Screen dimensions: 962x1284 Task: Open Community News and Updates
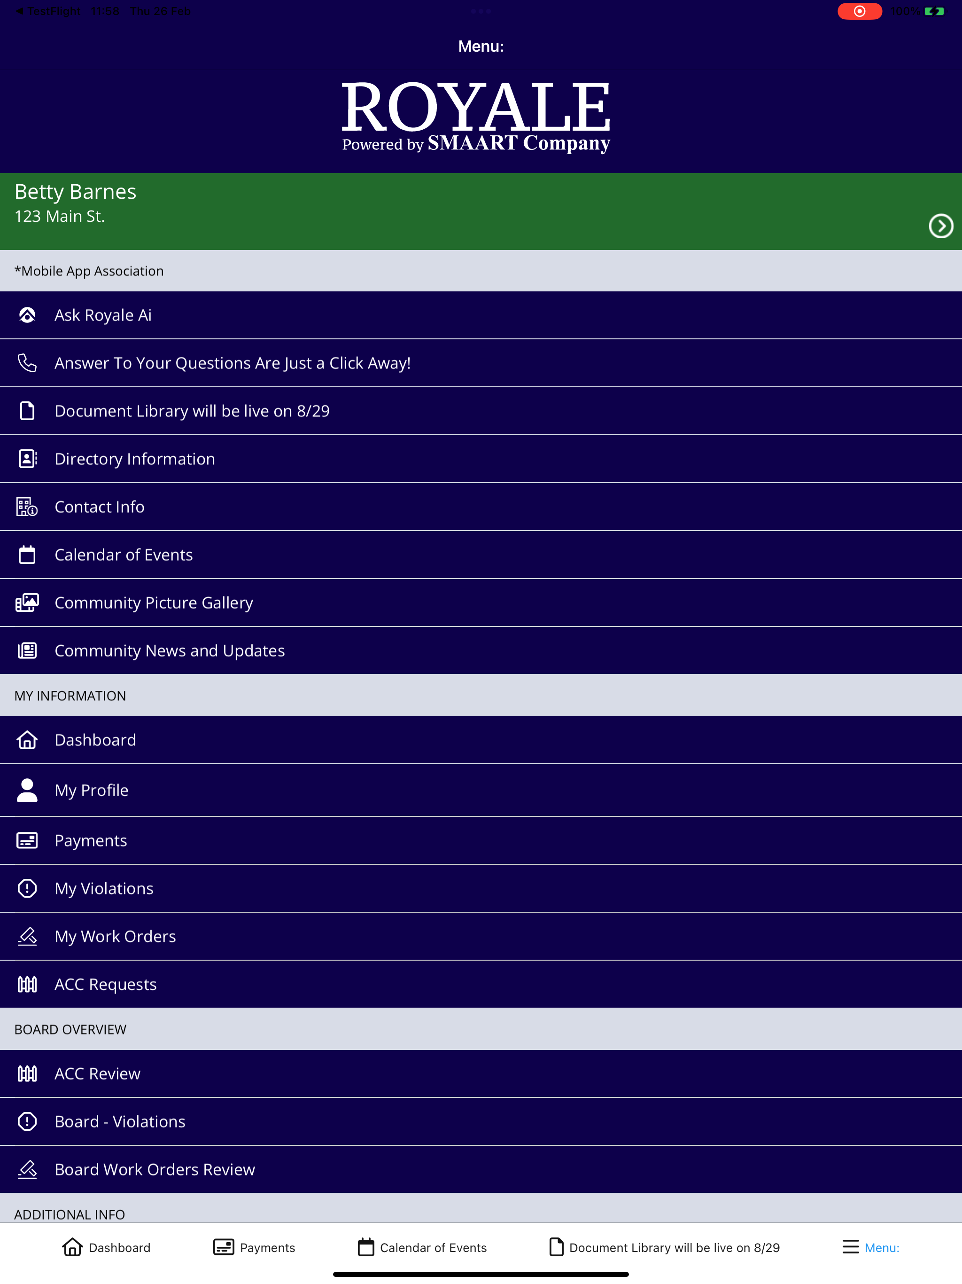(x=481, y=651)
